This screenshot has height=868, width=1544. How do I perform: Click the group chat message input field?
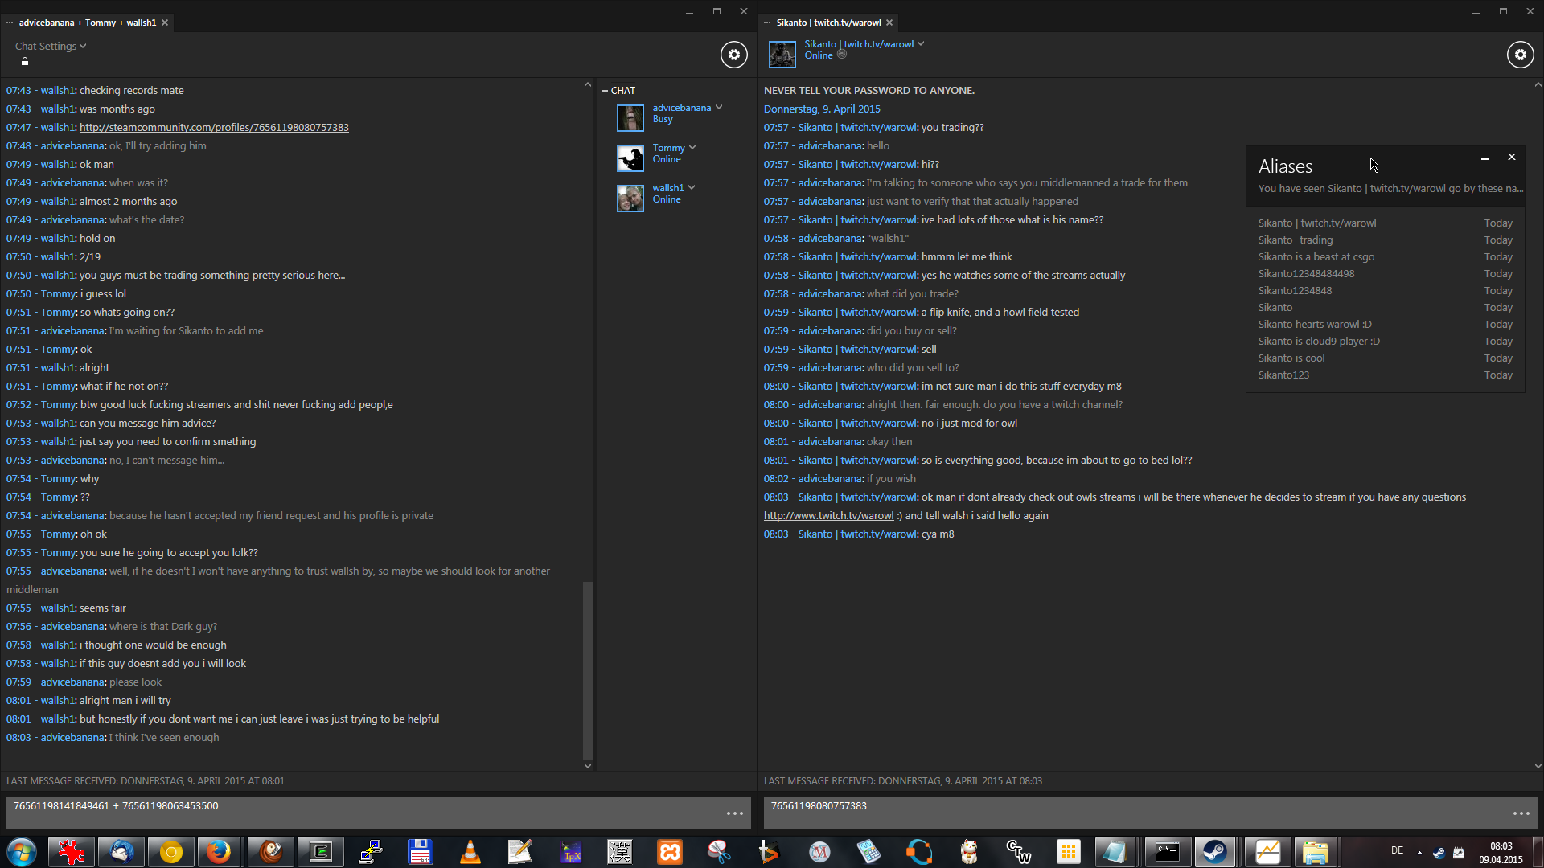[362, 812]
